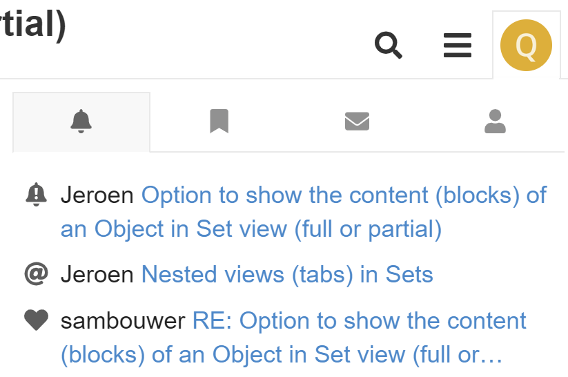Open the hamburger menu
Image resolution: width=568 pixels, height=377 pixels.
tap(458, 46)
